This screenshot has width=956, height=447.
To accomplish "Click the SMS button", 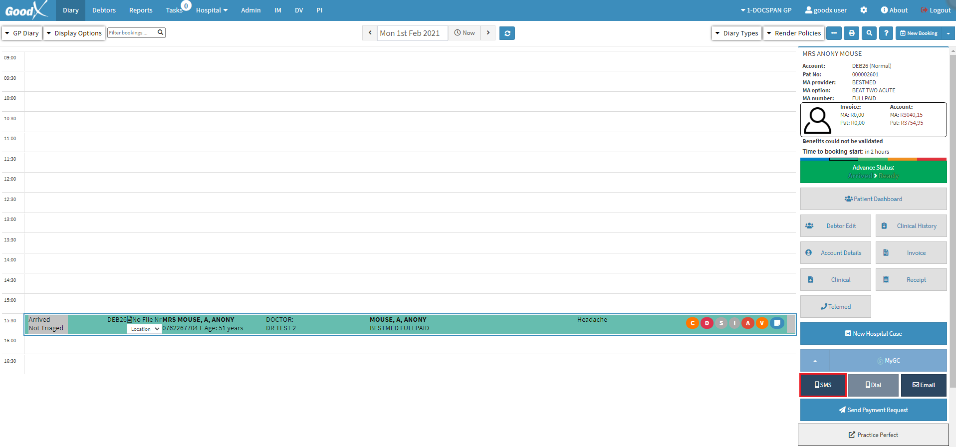I will click(x=823, y=385).
